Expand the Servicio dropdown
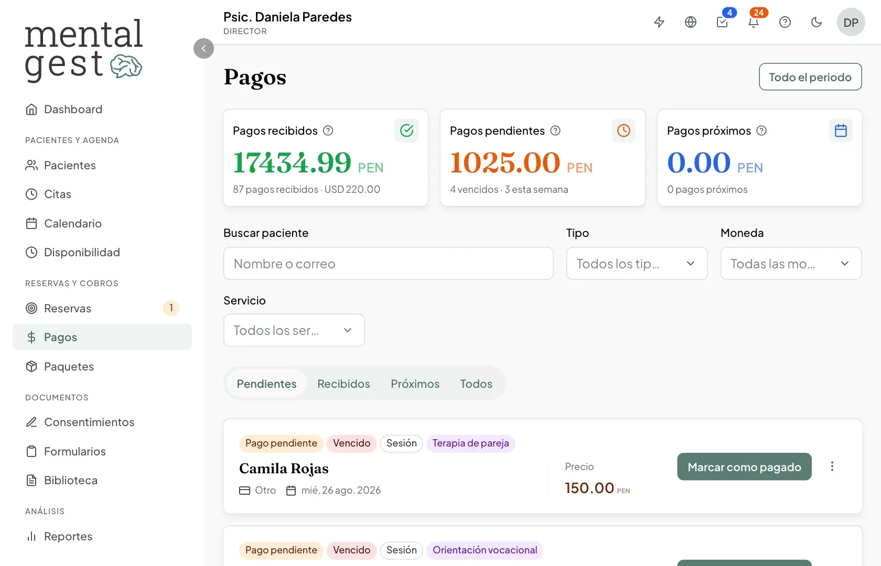 pos(294,330)
